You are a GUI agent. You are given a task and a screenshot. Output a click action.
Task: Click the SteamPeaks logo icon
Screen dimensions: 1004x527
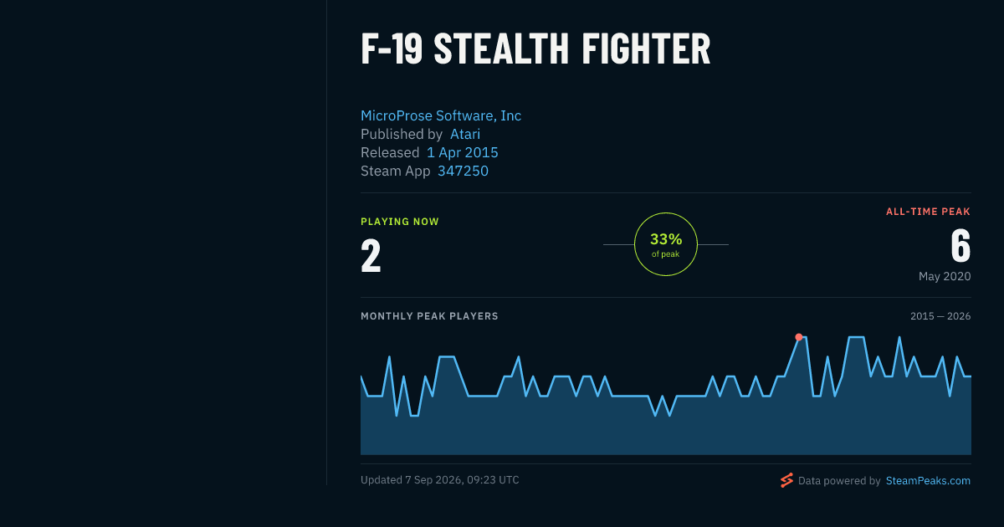tap(786, 480)
